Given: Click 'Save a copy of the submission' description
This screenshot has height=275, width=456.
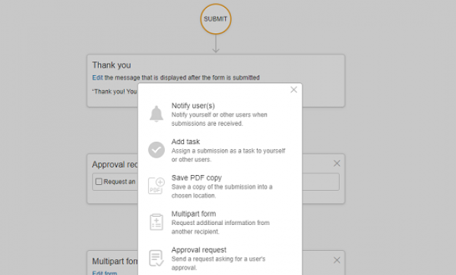Looking at the screenshot, I should pos(222,191).
